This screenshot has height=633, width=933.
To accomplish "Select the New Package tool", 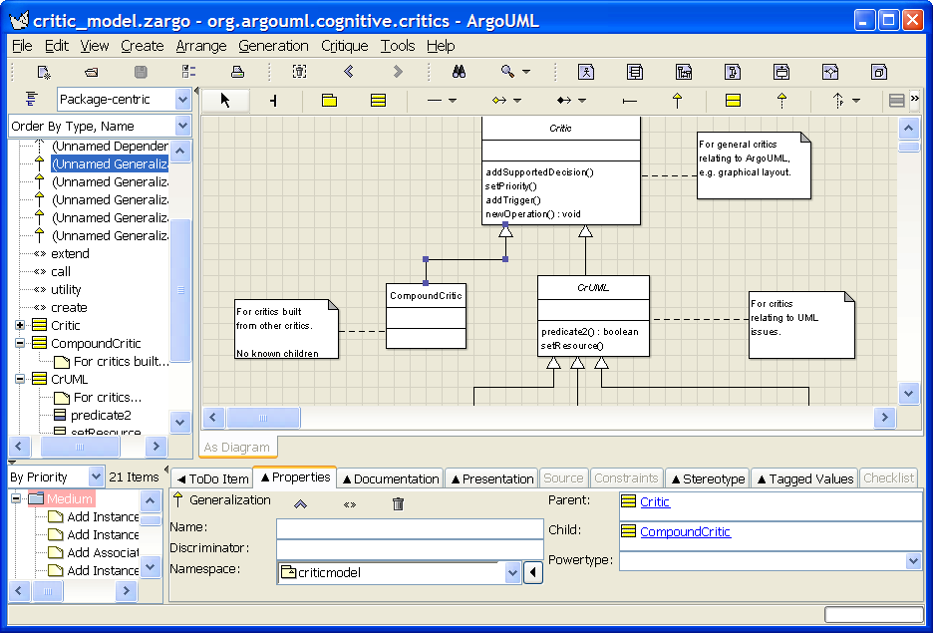I will coord(329,100).
